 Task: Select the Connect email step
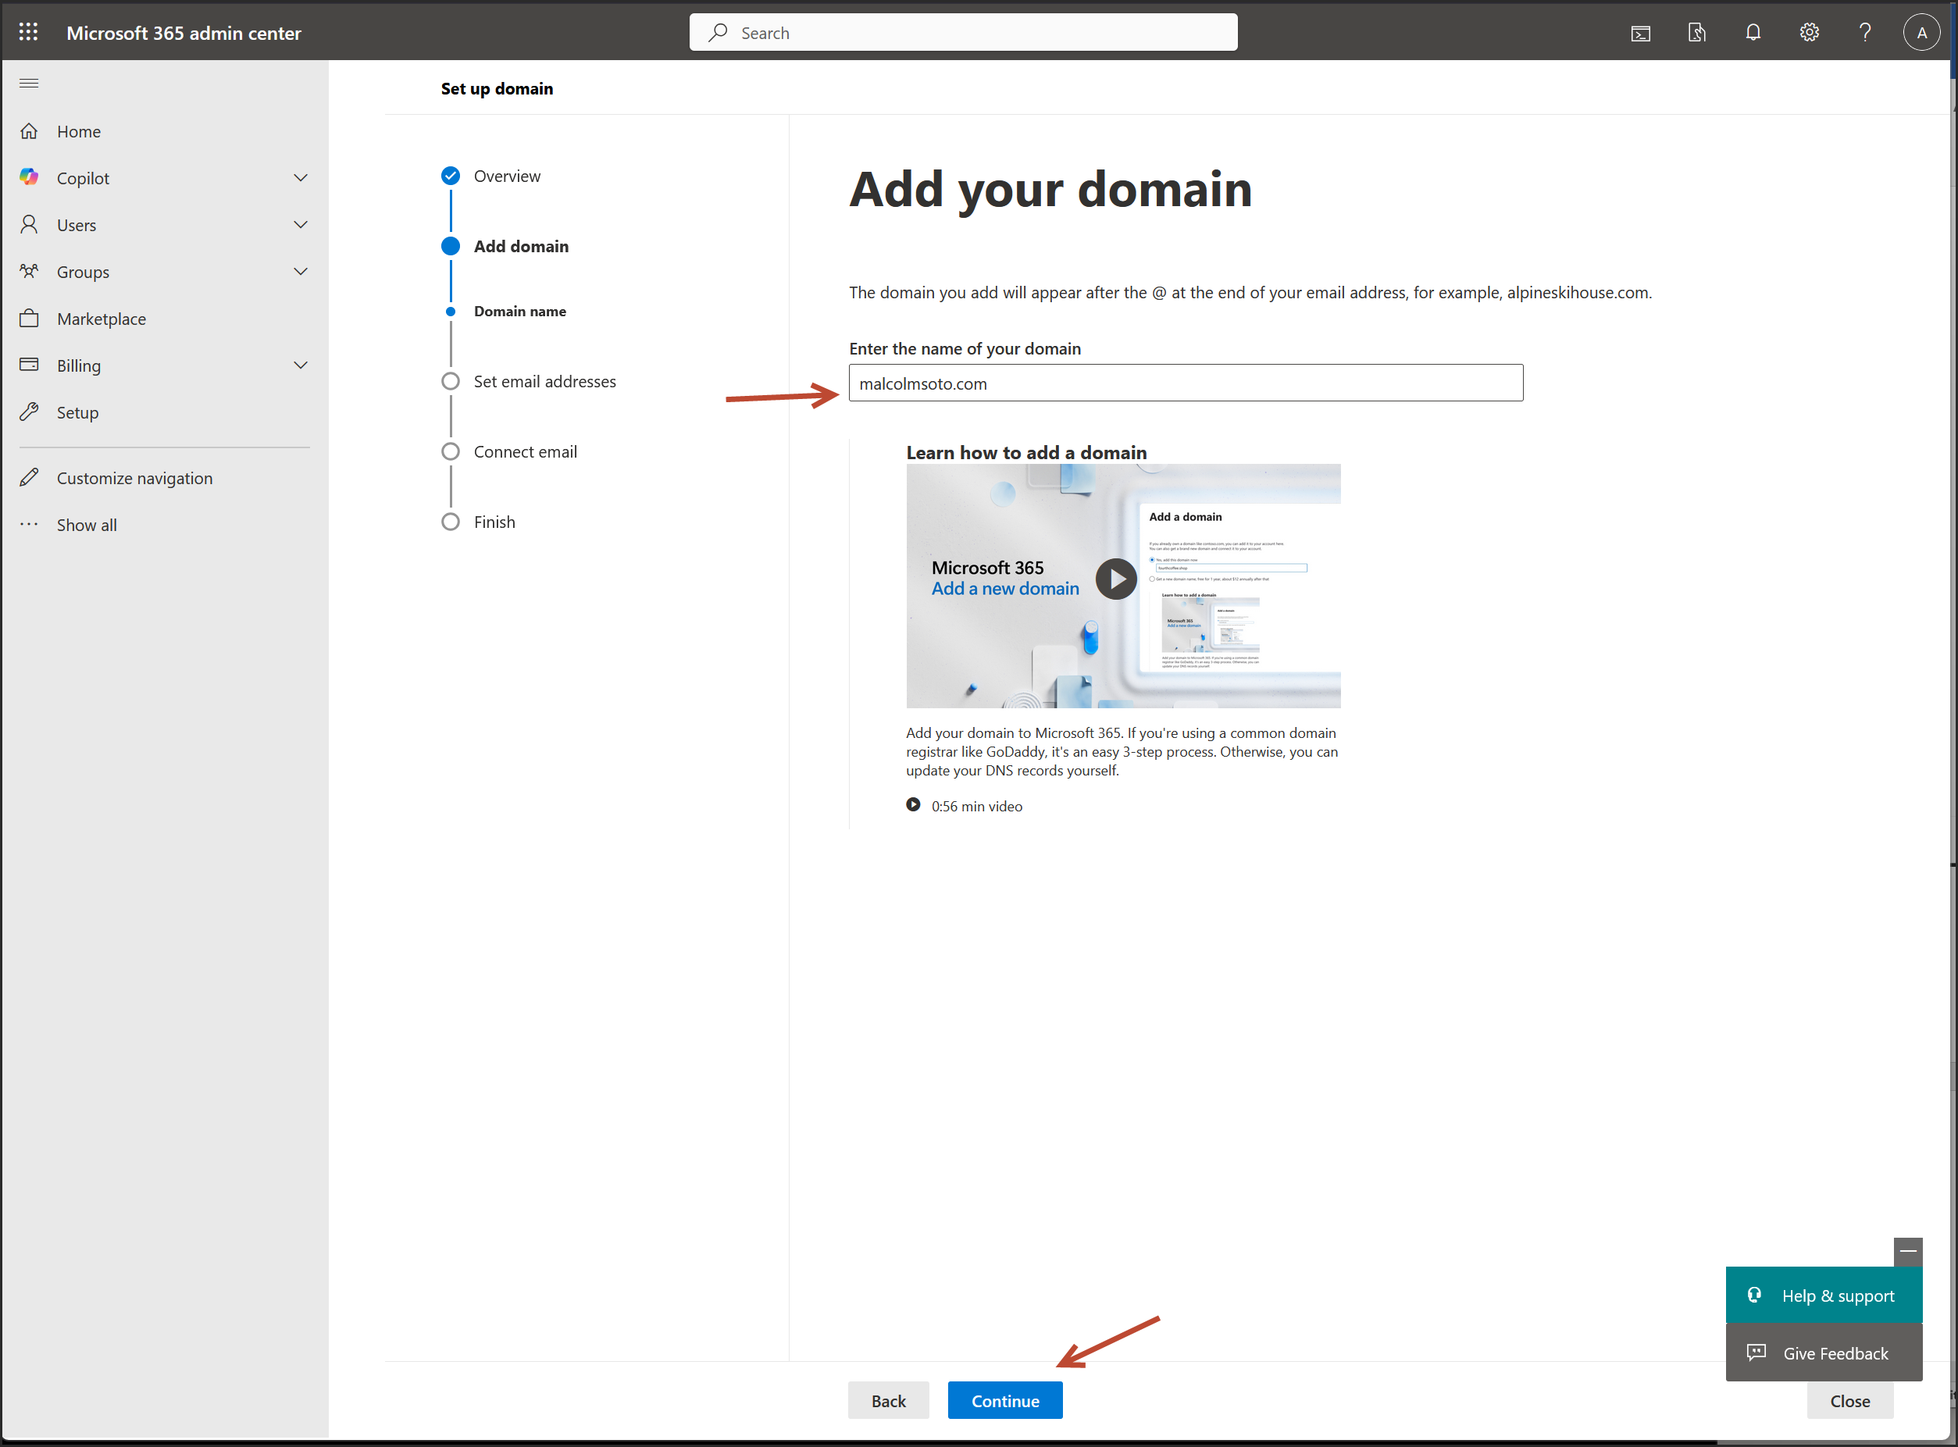(x=525, y=452)
